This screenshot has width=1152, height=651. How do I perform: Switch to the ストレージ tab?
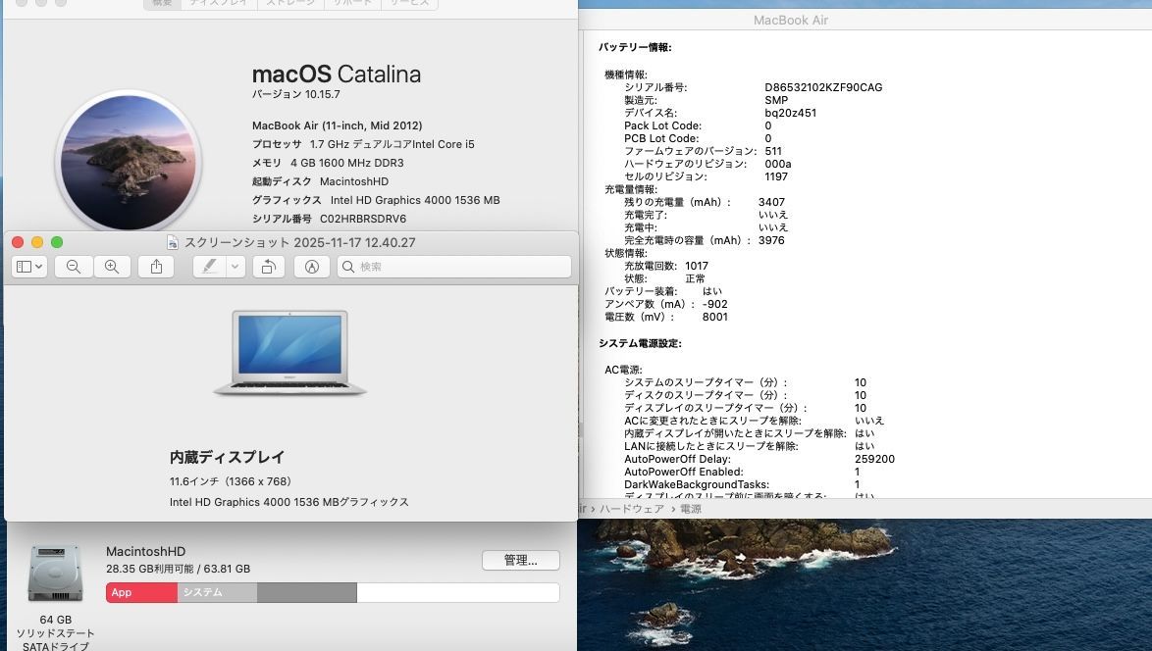tap(292, 3)
